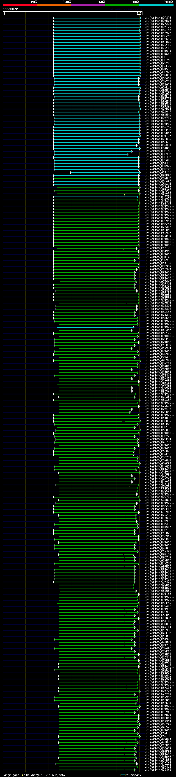176x777 pixels.
Task: Open hit UniRef100_B7FJQ4
Action: (x=158, y=24)
